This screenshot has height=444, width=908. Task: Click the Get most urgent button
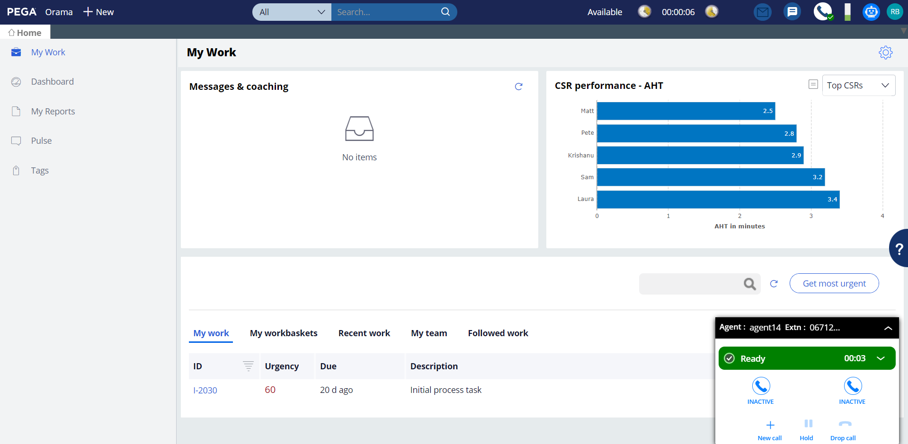(834, 284)
